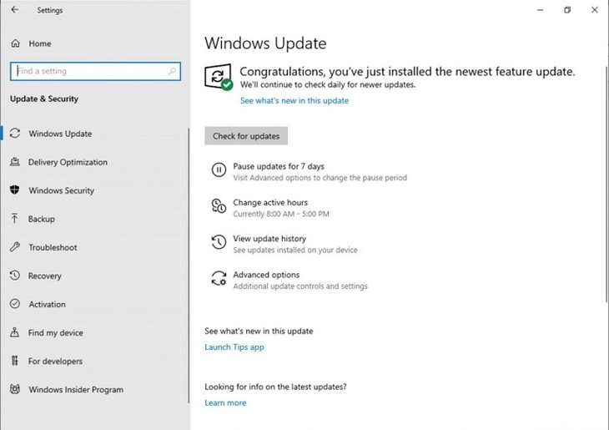Click the main page vertical scrollbar

point(607,184)
